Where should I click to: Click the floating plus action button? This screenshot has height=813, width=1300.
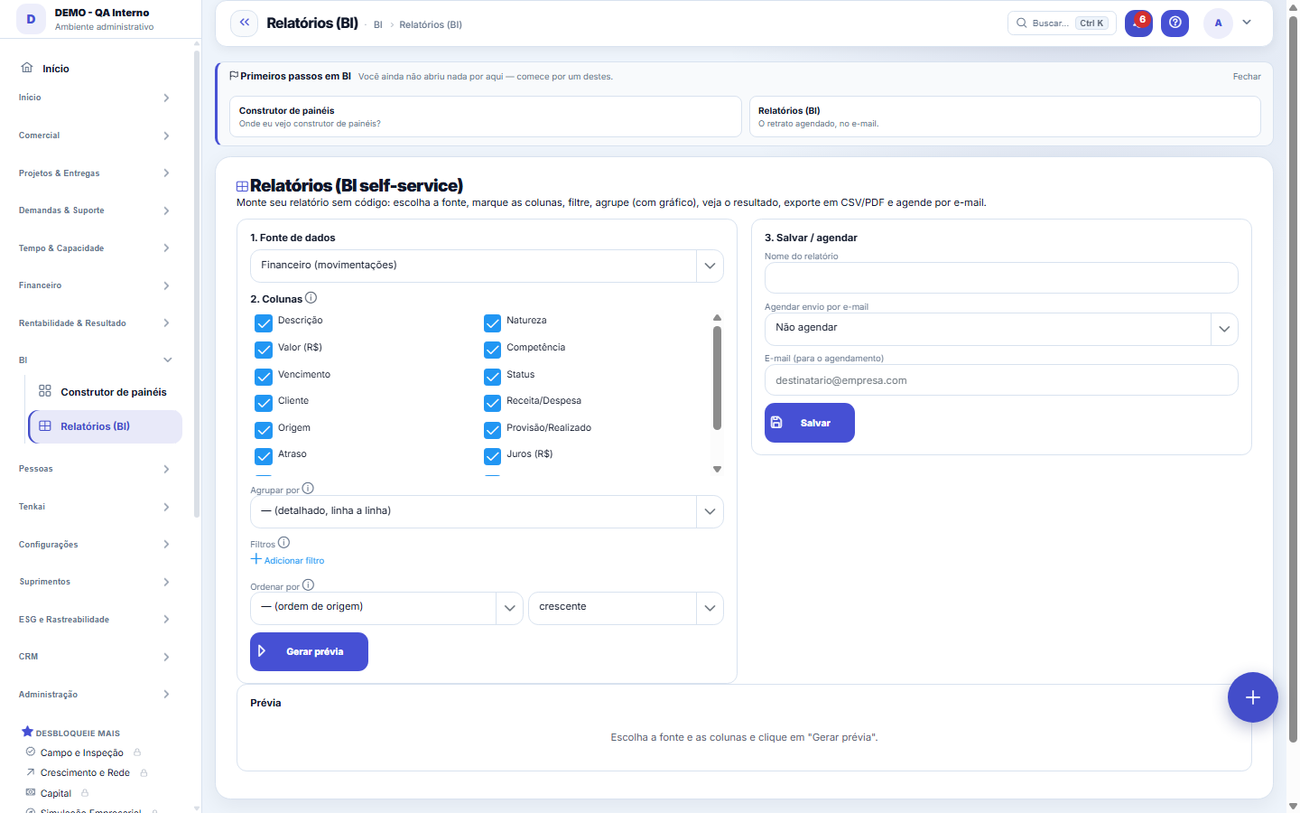(1252, 697)
